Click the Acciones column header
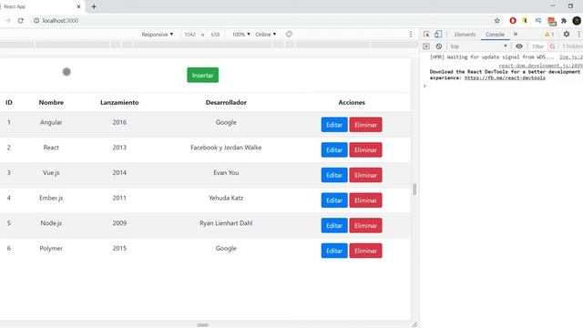This screenshot has height=328, width=583. [352, 102]
